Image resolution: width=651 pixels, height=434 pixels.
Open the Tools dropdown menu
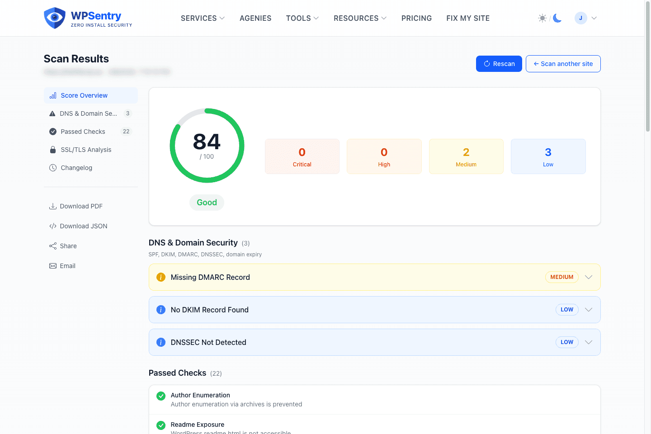click(302, 18)
